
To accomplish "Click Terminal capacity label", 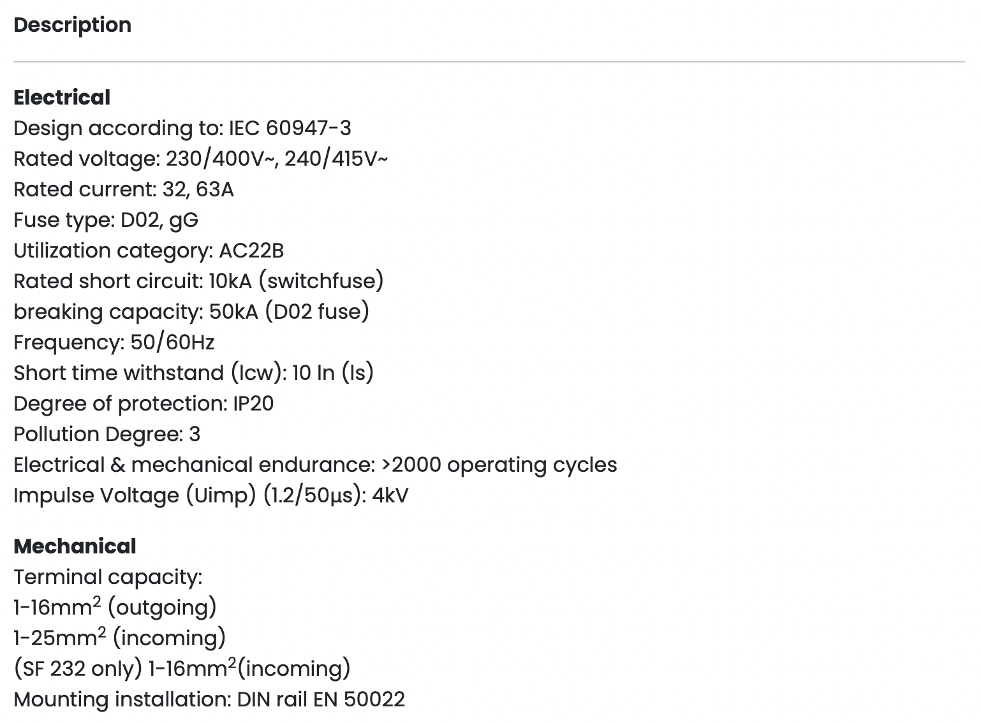I will point(108,577).
